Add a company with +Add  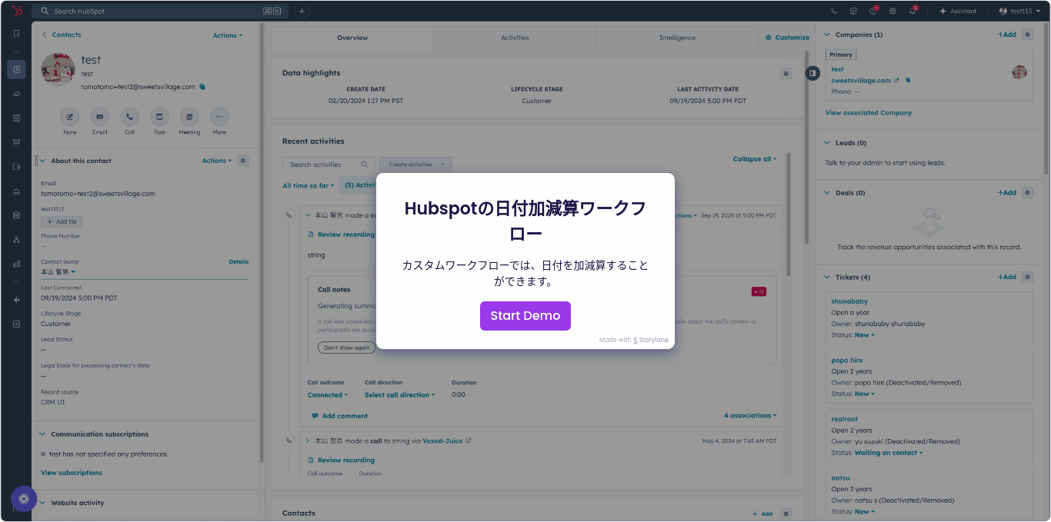(x=1007, y=35)
